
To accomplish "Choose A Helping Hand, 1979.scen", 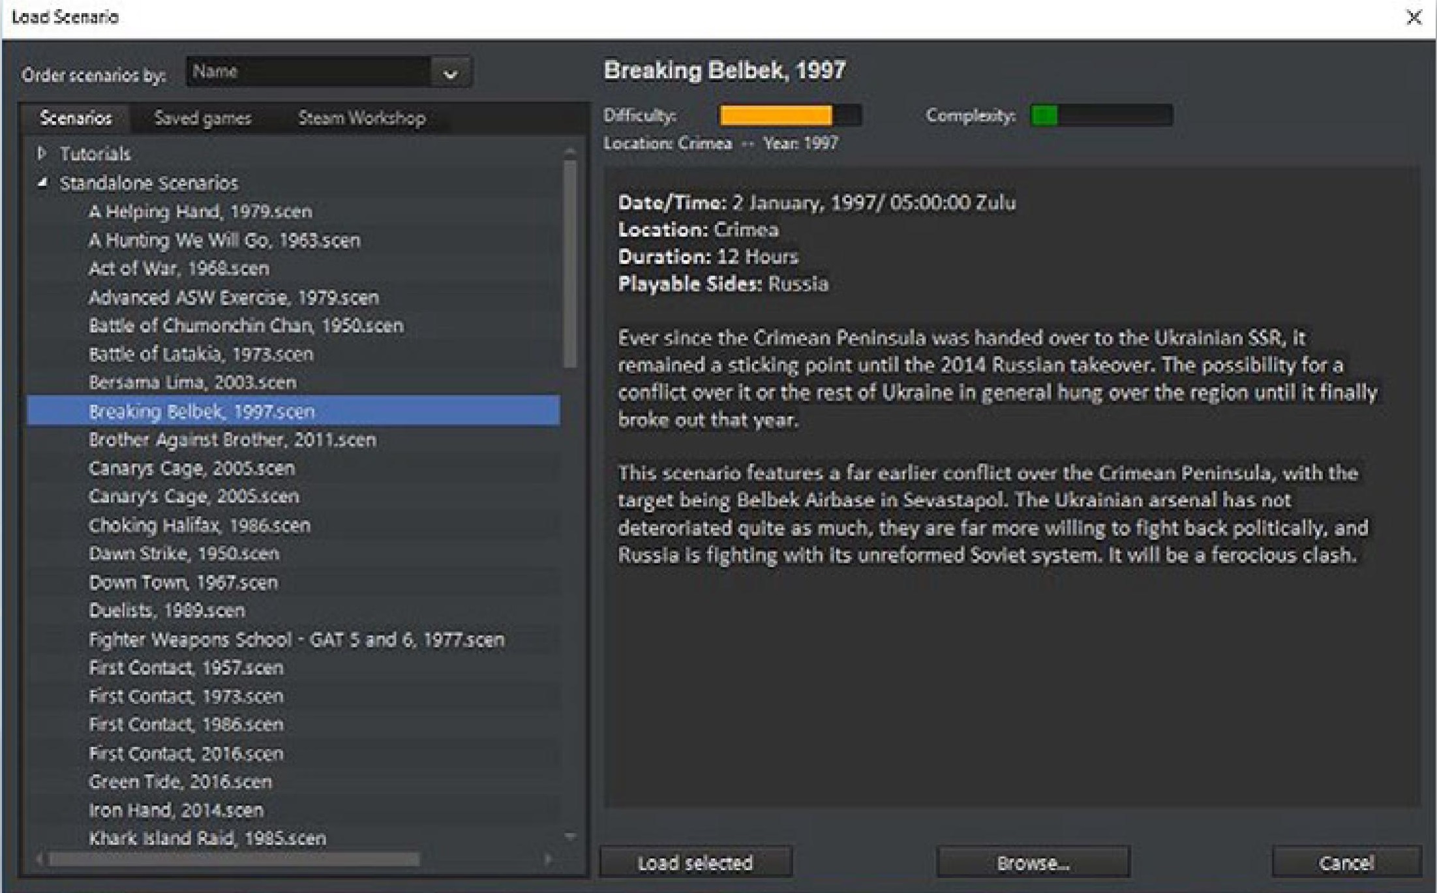I will pos(200,211).
